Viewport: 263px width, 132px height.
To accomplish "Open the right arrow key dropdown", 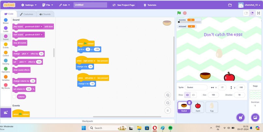I will click(89, 61).
